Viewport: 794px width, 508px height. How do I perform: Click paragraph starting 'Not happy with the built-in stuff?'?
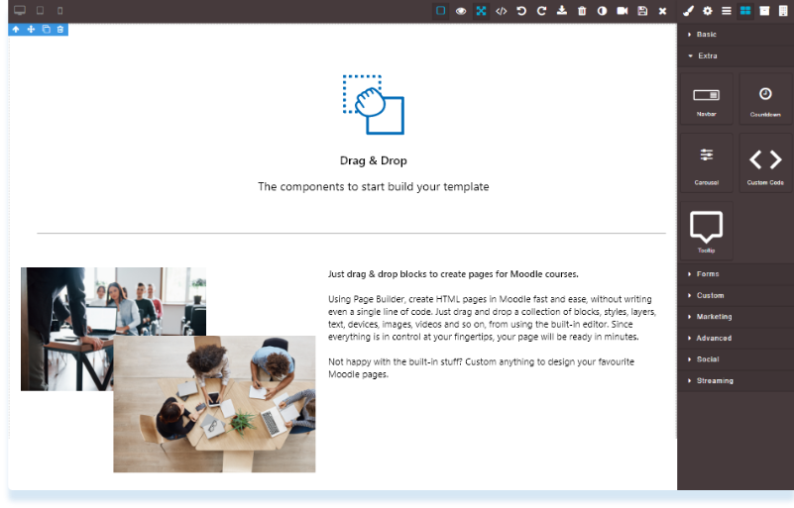(x=481, y=368)
